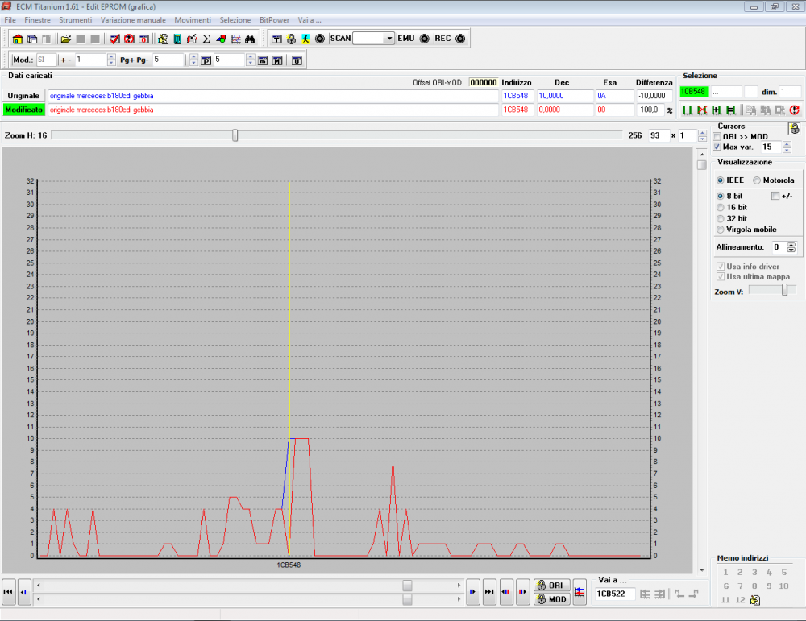
Task: Click the padlock icon beside Cursore
Action: (794, 128)
